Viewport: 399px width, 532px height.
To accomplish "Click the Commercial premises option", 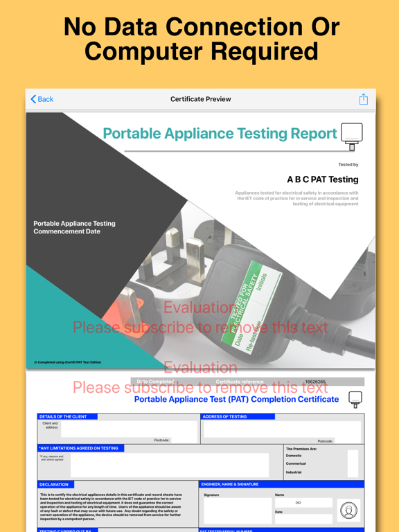I will coord(296,463).
